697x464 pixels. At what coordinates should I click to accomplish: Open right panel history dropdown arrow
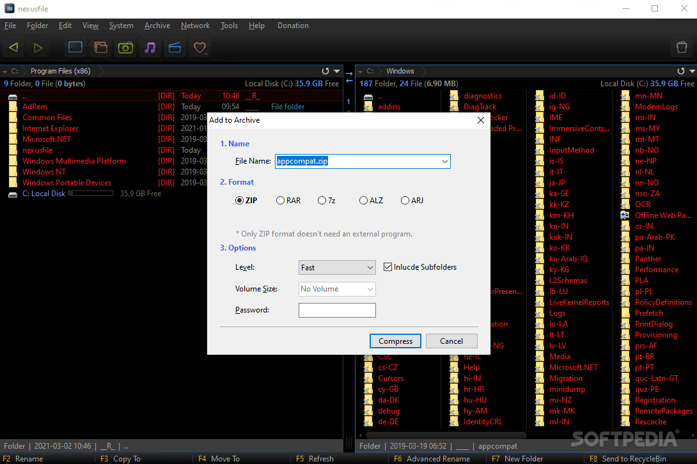692,71
